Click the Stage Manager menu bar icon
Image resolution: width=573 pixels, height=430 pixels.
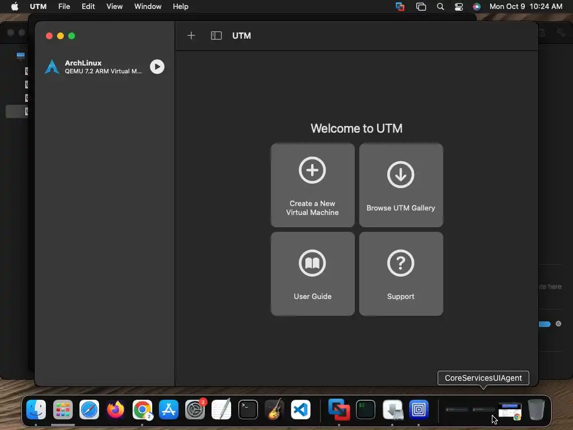click(x=421, y=7)
